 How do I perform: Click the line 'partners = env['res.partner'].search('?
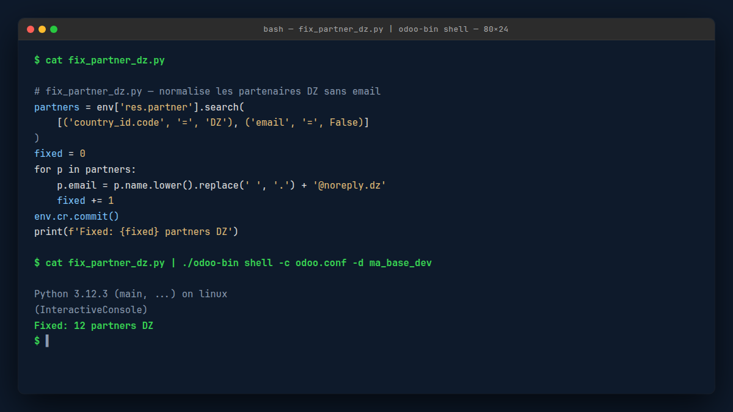pyautogui.click(x=139, y=107)
